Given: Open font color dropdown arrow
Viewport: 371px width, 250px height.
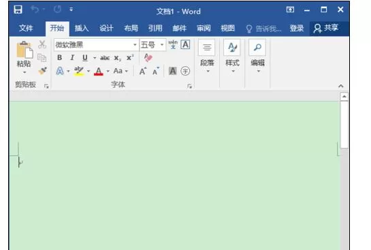Looking at the screenshot, I should [108, 71].
